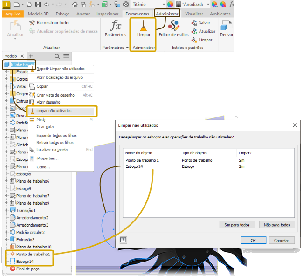Search the model browser with magnifier icon

pyautogui.click(x=57, y=56)
